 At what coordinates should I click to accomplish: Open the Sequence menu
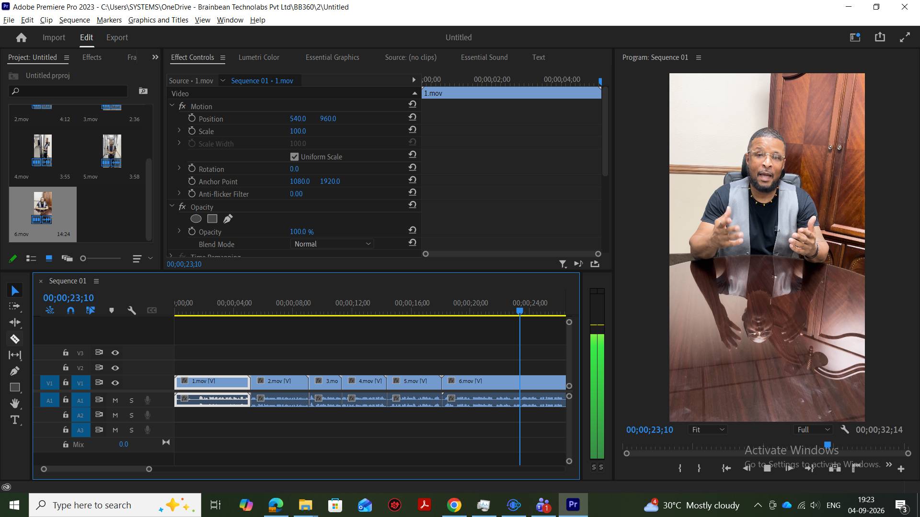[74, 20]
